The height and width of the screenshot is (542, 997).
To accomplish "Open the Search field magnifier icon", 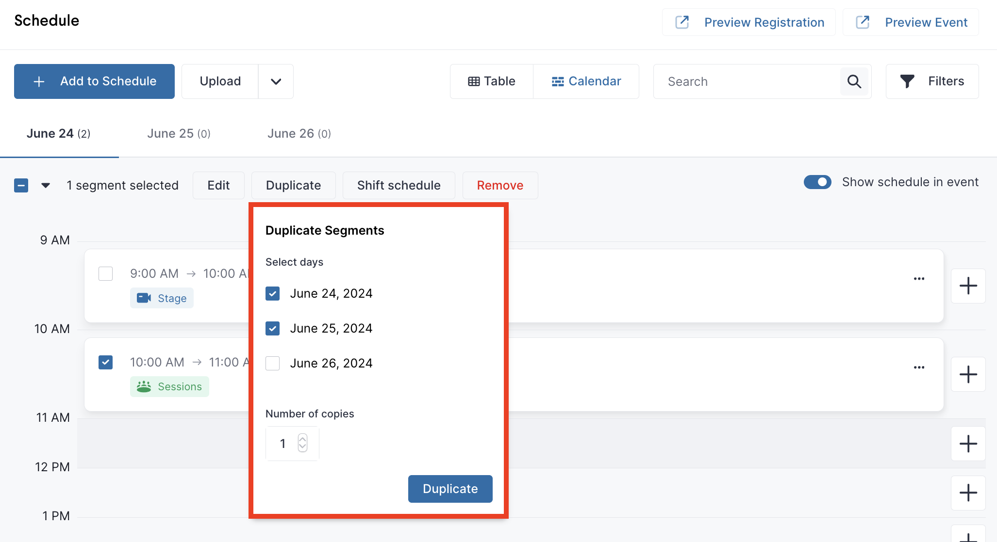I will (854, 81).
